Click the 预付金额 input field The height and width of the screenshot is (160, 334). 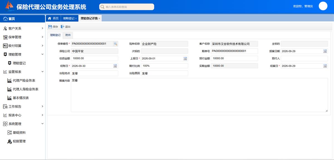coord(234,58)
